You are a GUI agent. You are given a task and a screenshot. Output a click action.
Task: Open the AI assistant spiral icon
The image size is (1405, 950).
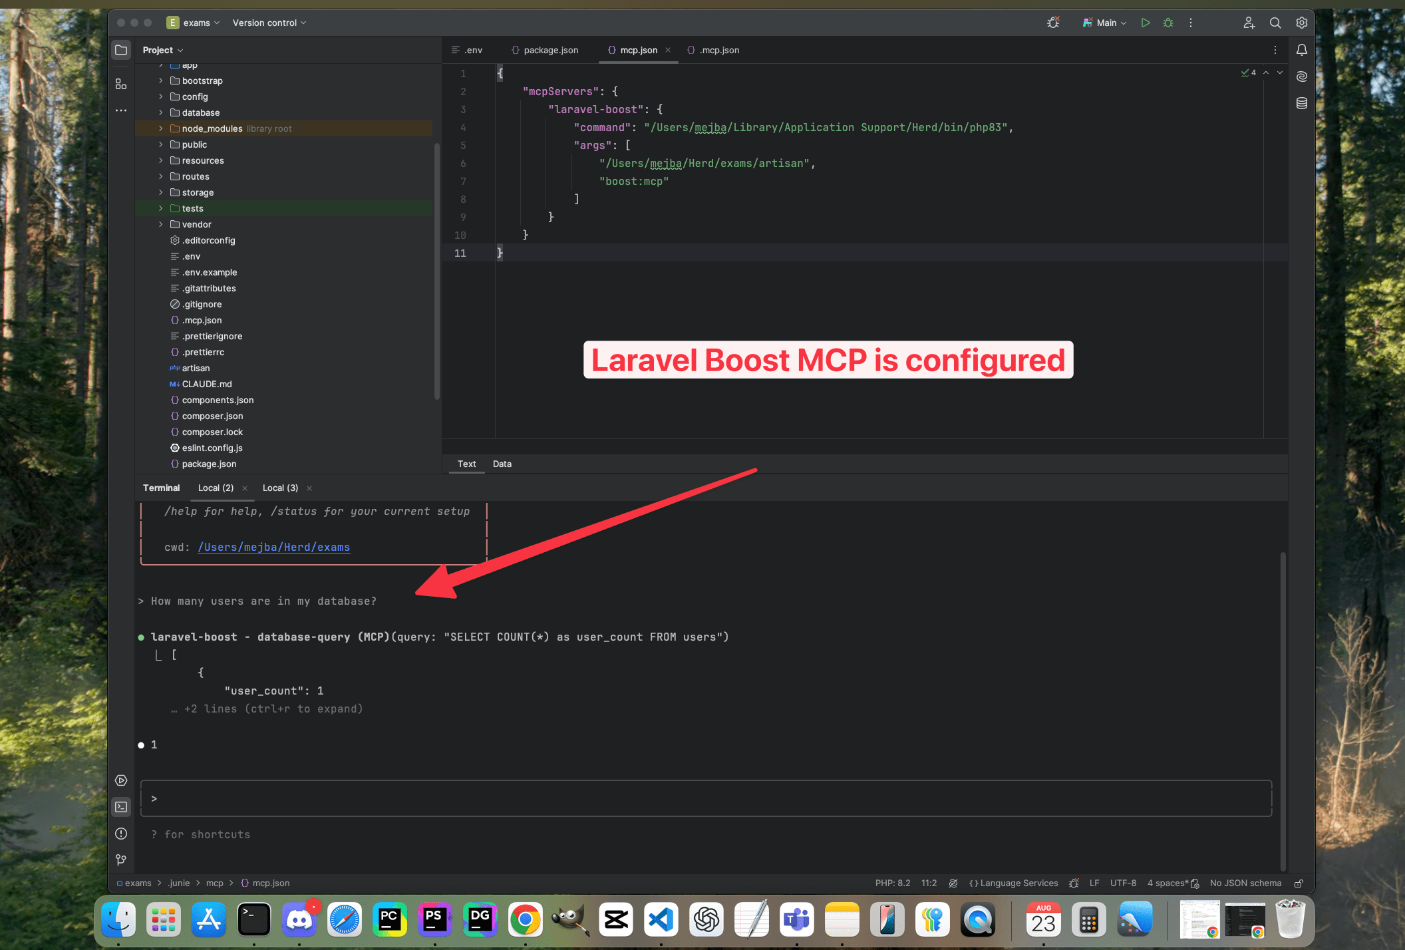[x=1302, y=77]
